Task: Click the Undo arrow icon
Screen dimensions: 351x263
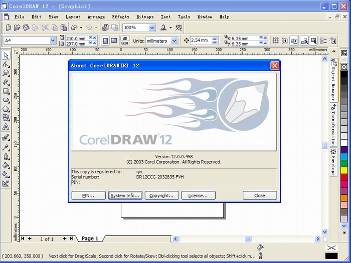Action: pyautogui.click(x=74, y=28)
